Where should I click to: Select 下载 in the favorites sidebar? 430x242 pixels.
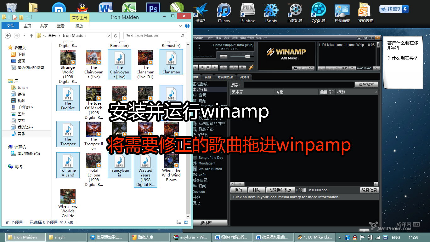pos(21,54)
